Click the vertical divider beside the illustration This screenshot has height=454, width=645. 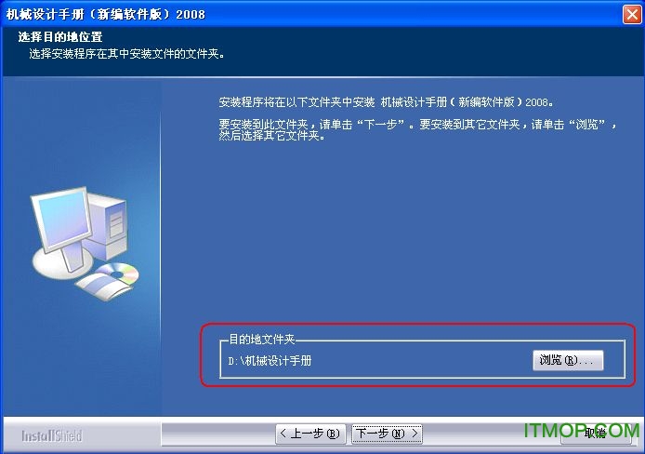pos(161,247)
